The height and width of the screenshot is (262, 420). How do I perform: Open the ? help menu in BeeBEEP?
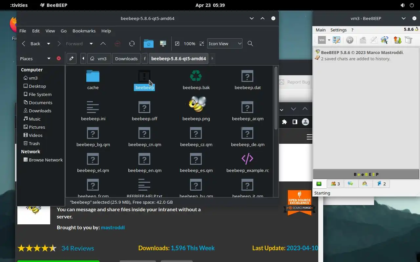click(352, 30)
